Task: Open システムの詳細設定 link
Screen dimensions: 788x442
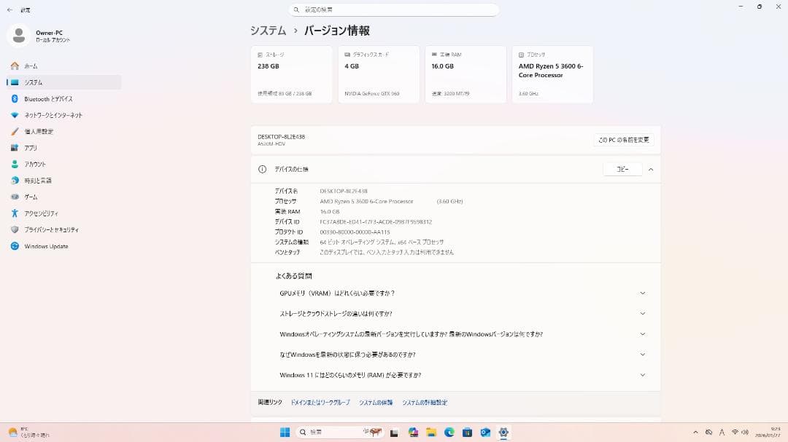Action: pyautogui.click(x=425, y=403)
